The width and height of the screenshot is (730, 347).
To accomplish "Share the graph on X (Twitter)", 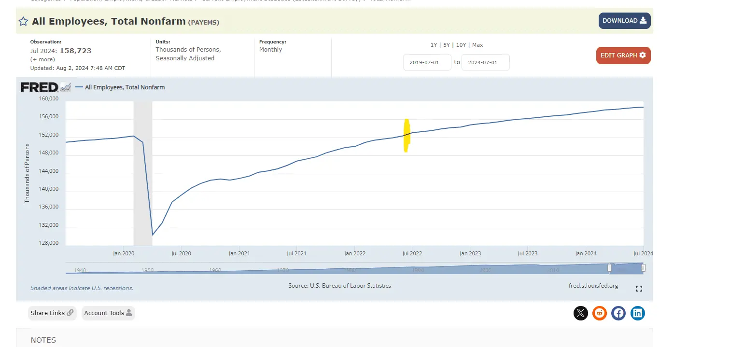I will [x=580, y=313].
